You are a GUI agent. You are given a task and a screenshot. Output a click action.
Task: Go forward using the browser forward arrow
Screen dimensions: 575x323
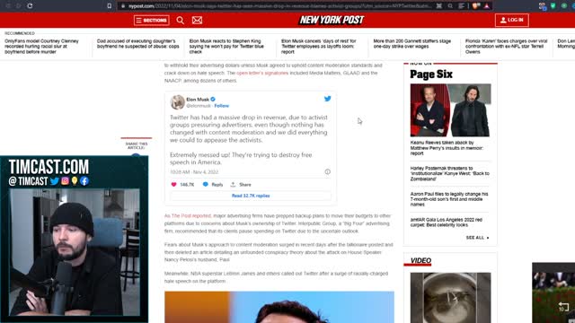coord(18,6)
